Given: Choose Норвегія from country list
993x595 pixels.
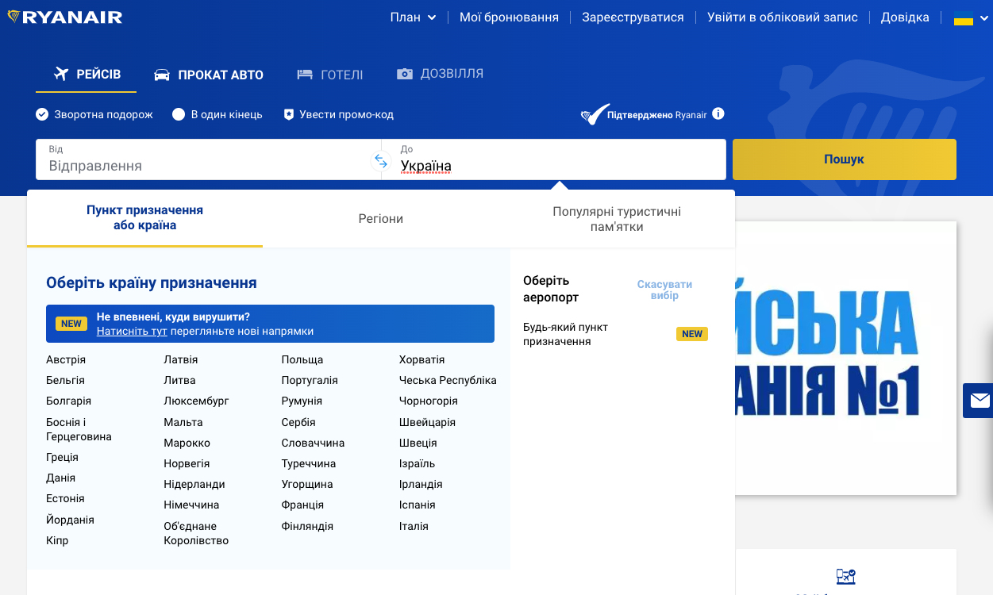Looking at the screenshot, I should 187,463.
